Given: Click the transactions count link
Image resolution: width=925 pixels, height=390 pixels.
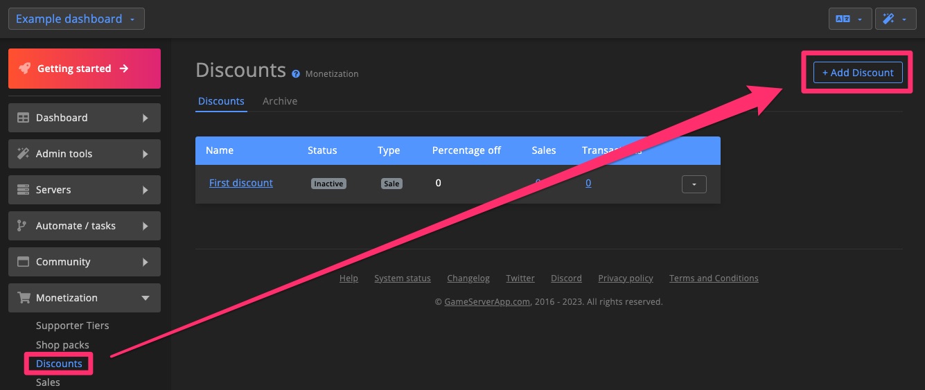Looking at the screenshot, I should point(588,183).
